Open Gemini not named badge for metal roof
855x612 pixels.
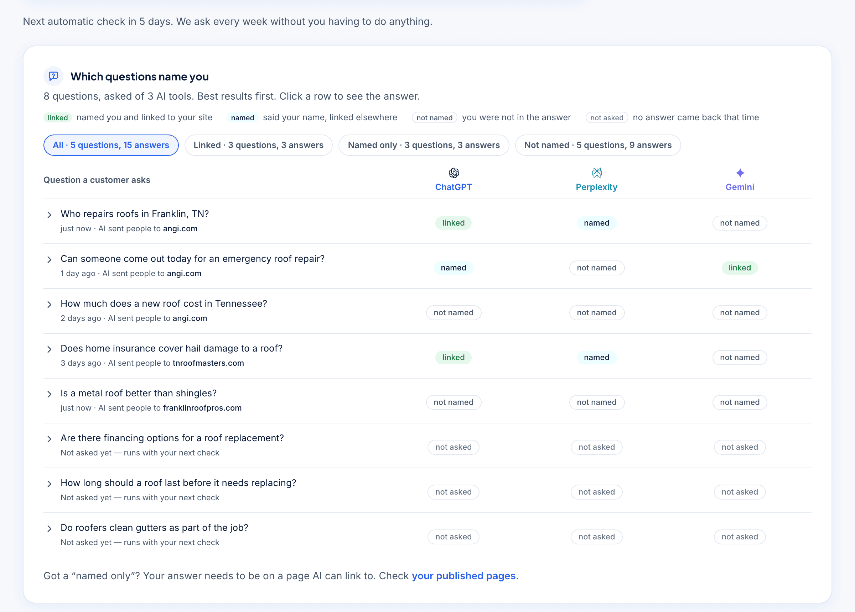pos(740,402)
